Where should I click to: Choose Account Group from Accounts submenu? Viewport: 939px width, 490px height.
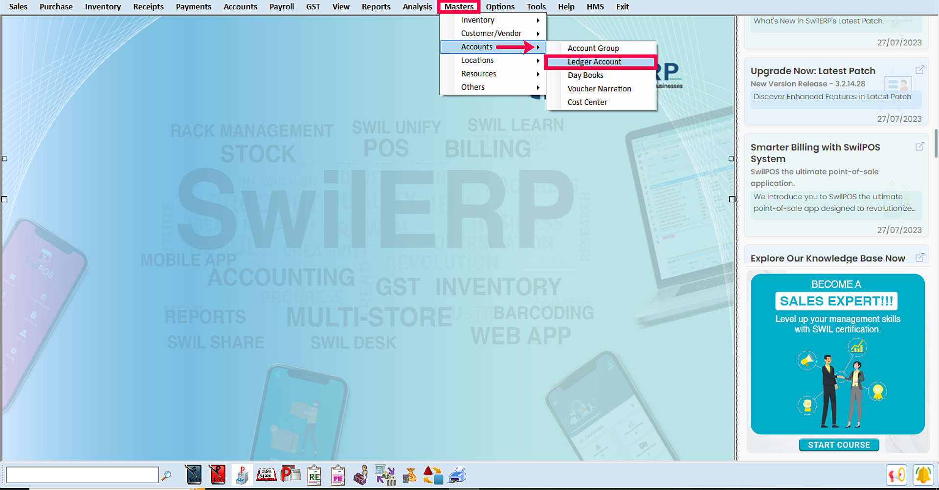601,48
